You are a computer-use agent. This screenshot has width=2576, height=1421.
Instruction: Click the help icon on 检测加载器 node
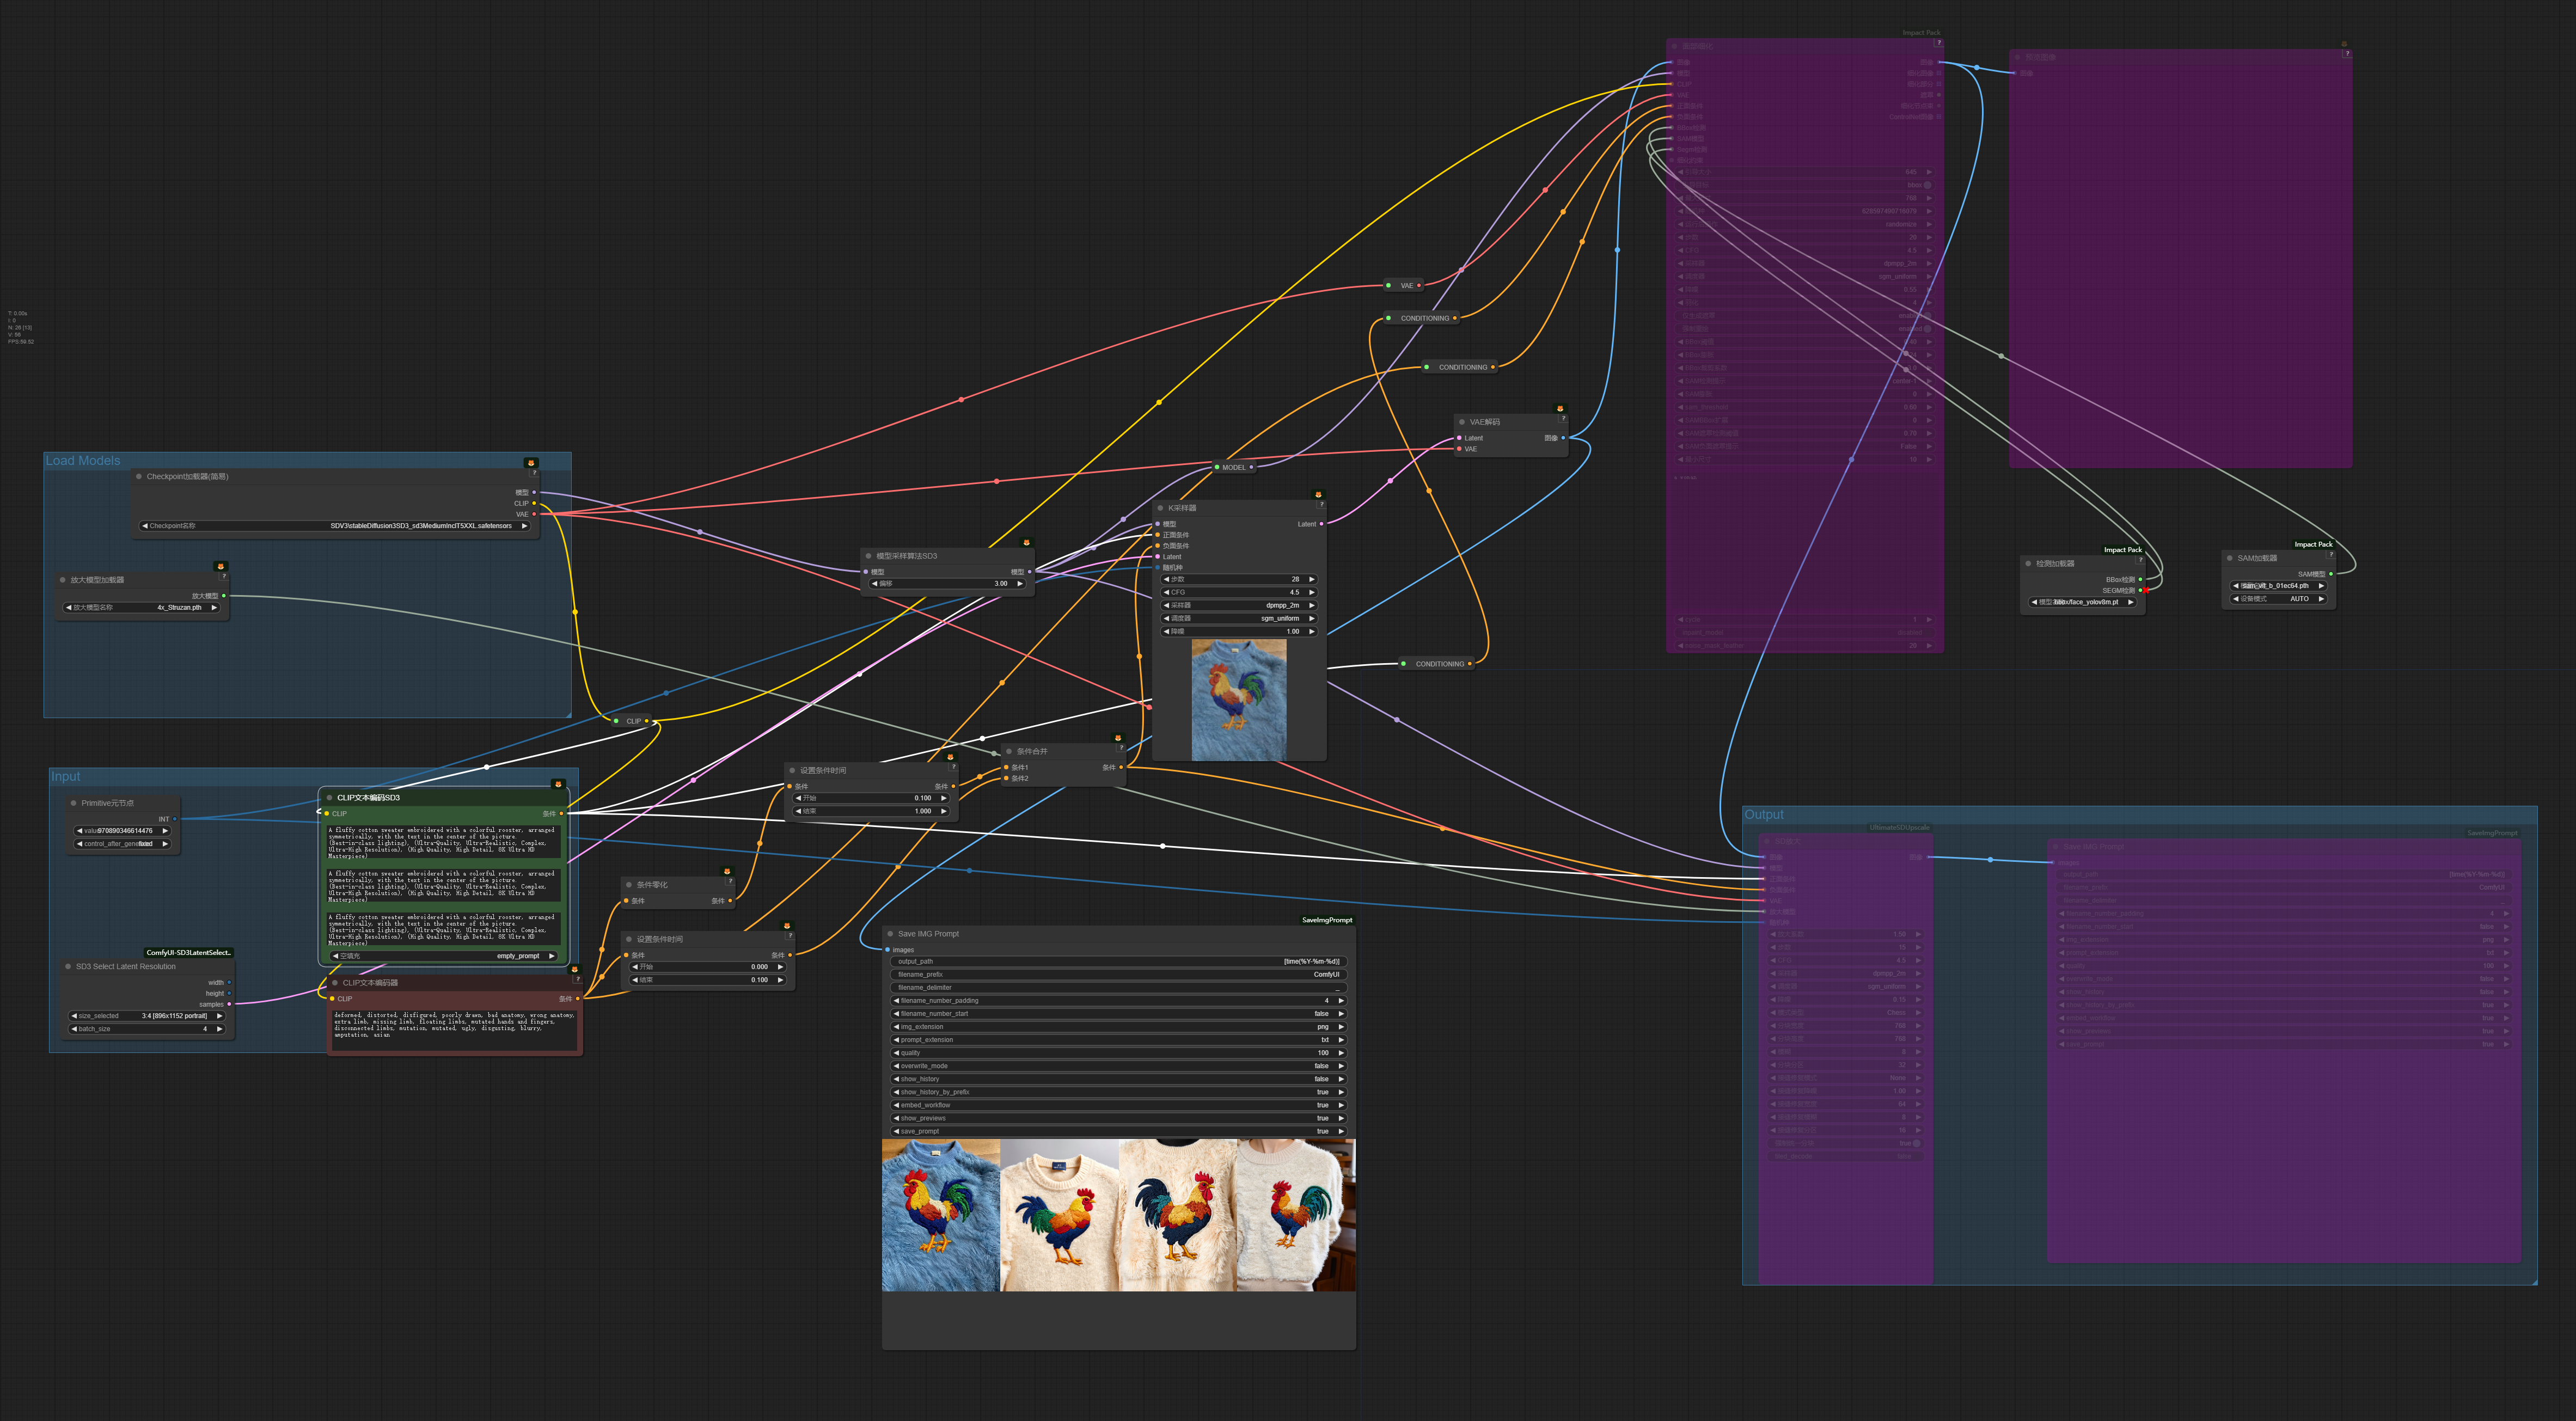pyautogui.click(x=2140, y=560)
